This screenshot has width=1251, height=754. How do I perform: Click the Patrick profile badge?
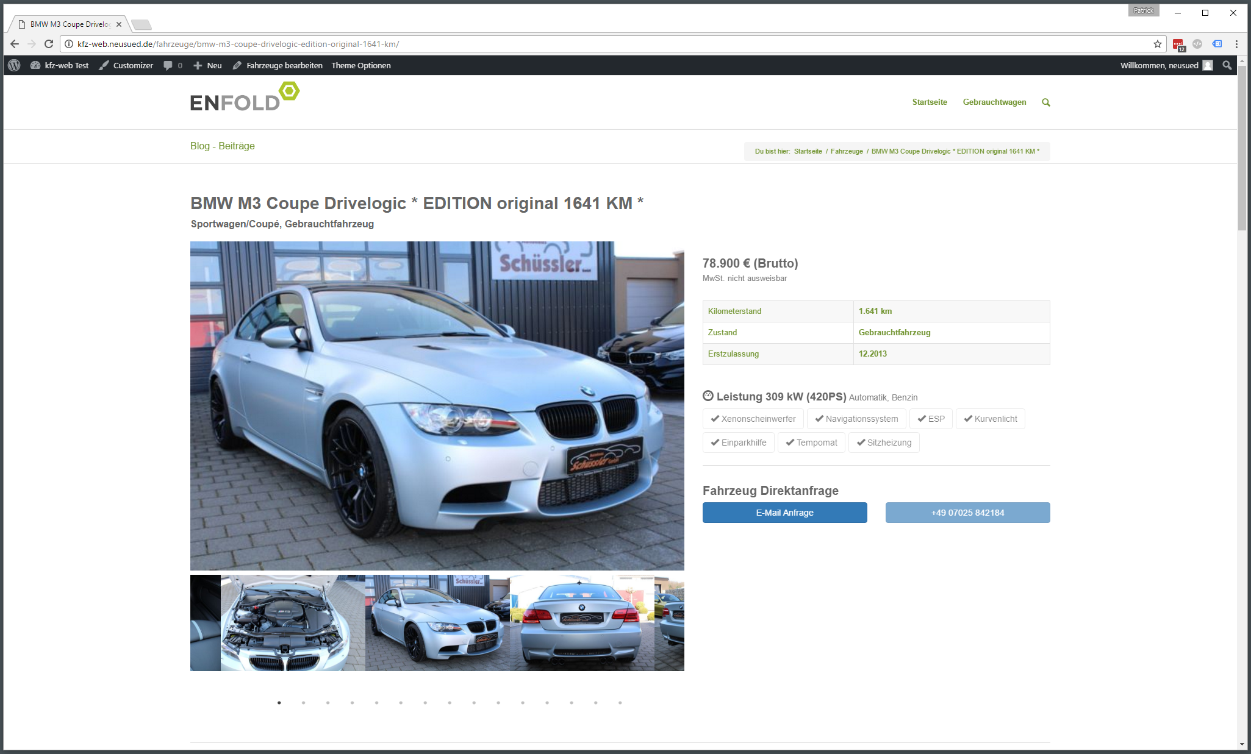(1143, 10)
